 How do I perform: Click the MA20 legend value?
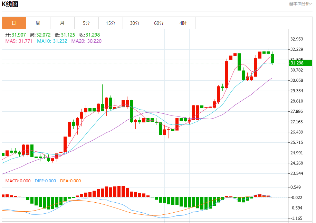[86, 41]
